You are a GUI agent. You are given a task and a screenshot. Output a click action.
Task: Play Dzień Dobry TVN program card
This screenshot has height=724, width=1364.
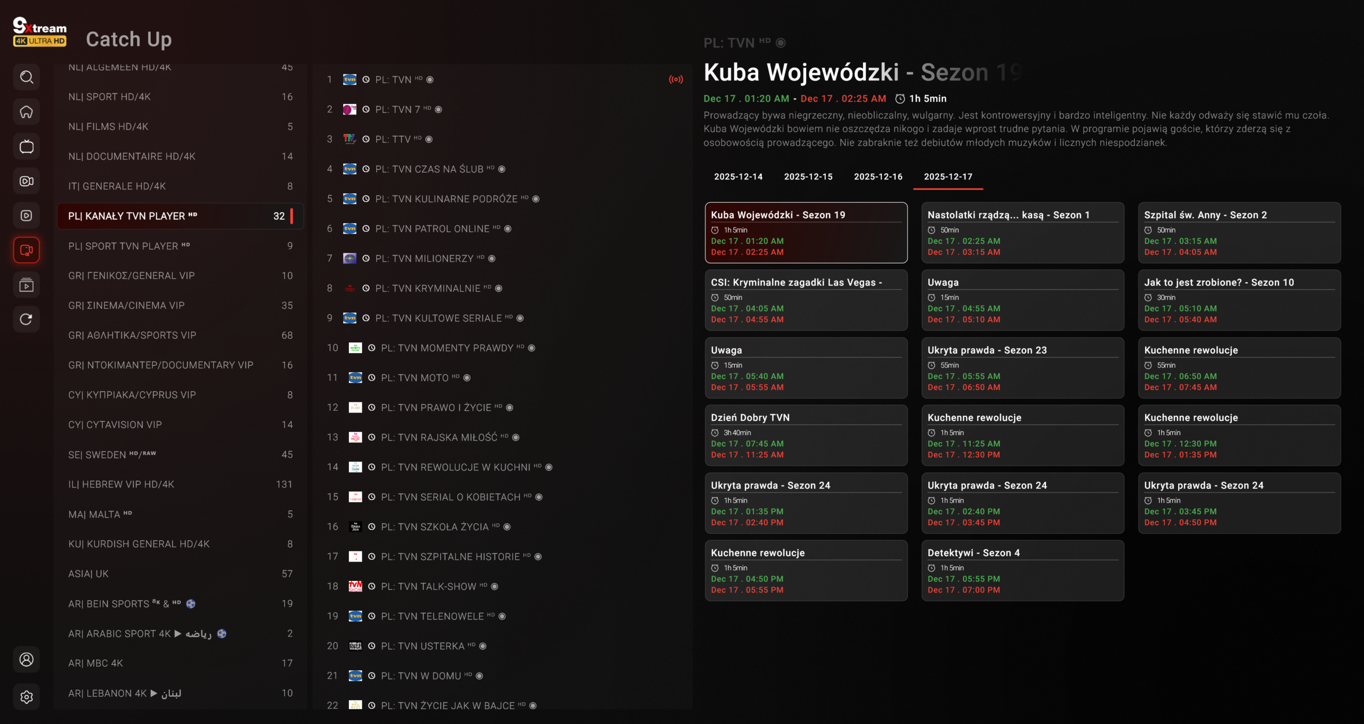[x=806, y=435]
